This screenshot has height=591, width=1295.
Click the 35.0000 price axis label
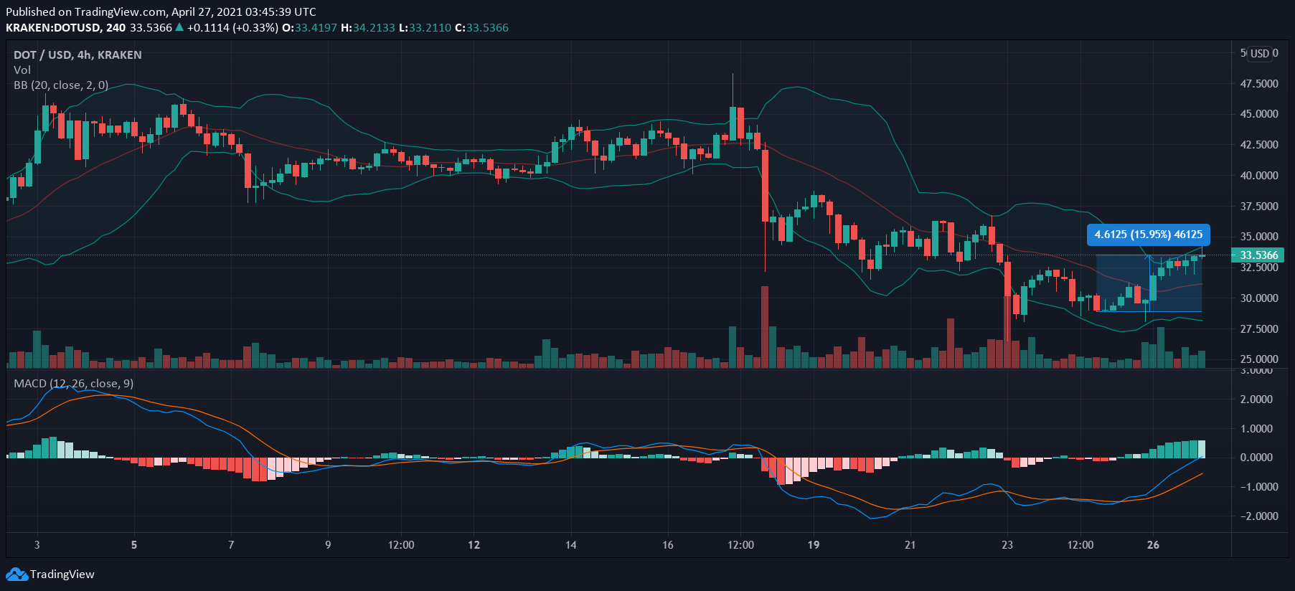pyautogui.click(x=1259, y=236)
